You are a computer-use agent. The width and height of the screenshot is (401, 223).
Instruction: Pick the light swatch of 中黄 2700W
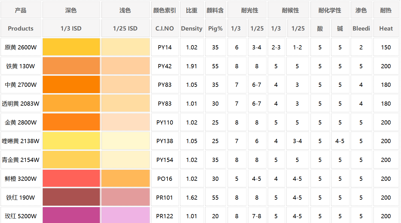tap(125, 84)
